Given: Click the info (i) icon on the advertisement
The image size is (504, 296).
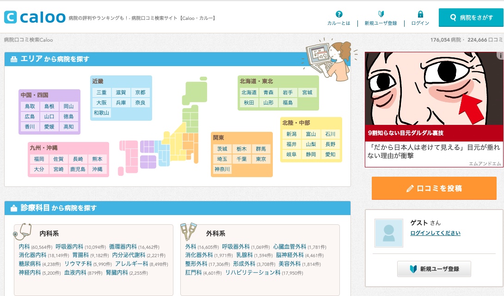Looking at the screenshot, I should [501, 55].
